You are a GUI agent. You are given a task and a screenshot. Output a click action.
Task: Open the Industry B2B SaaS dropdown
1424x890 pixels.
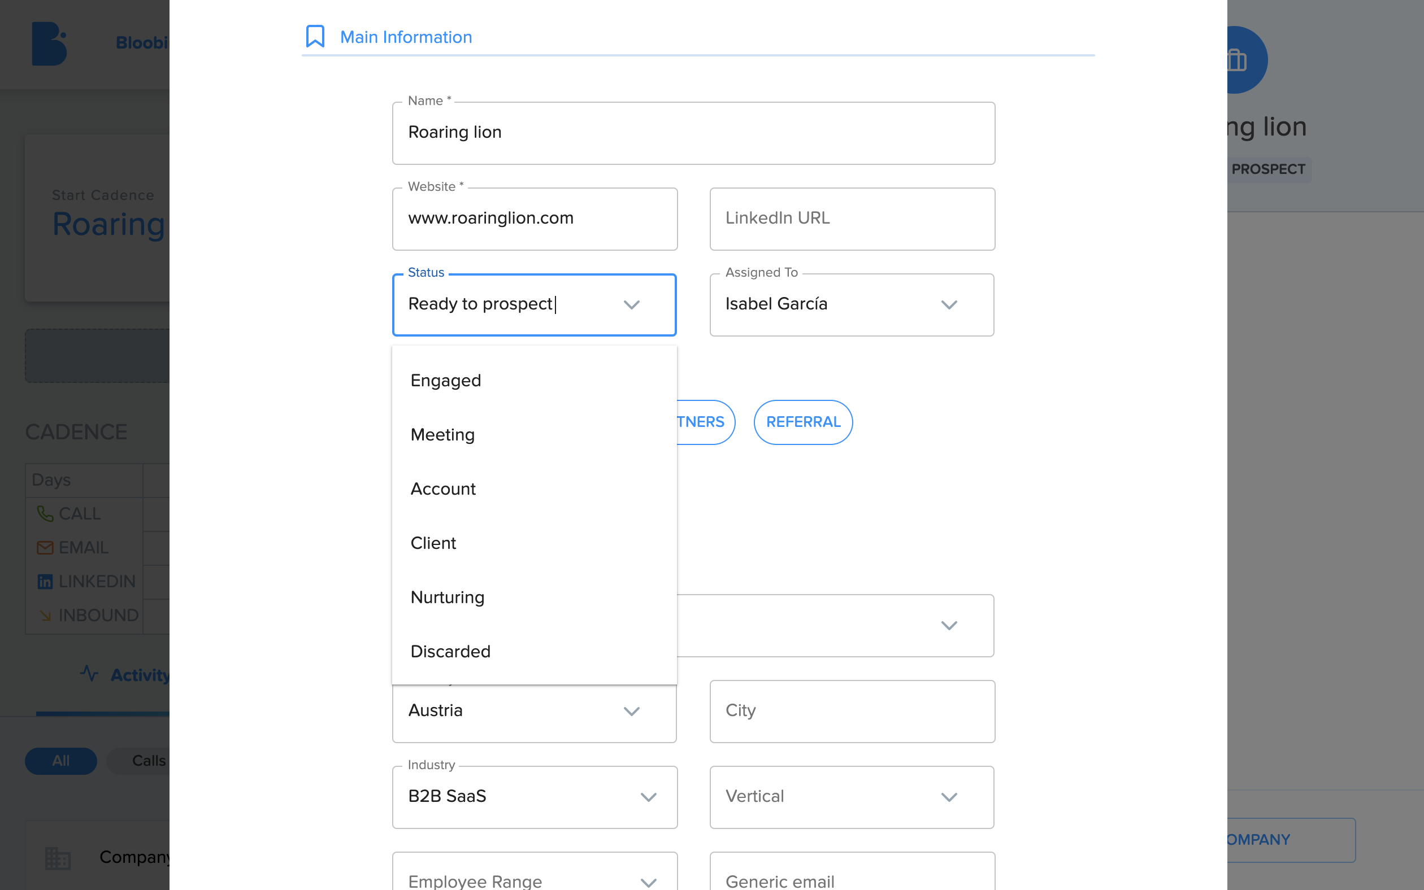pyautogui.click(x=535, y=797)
